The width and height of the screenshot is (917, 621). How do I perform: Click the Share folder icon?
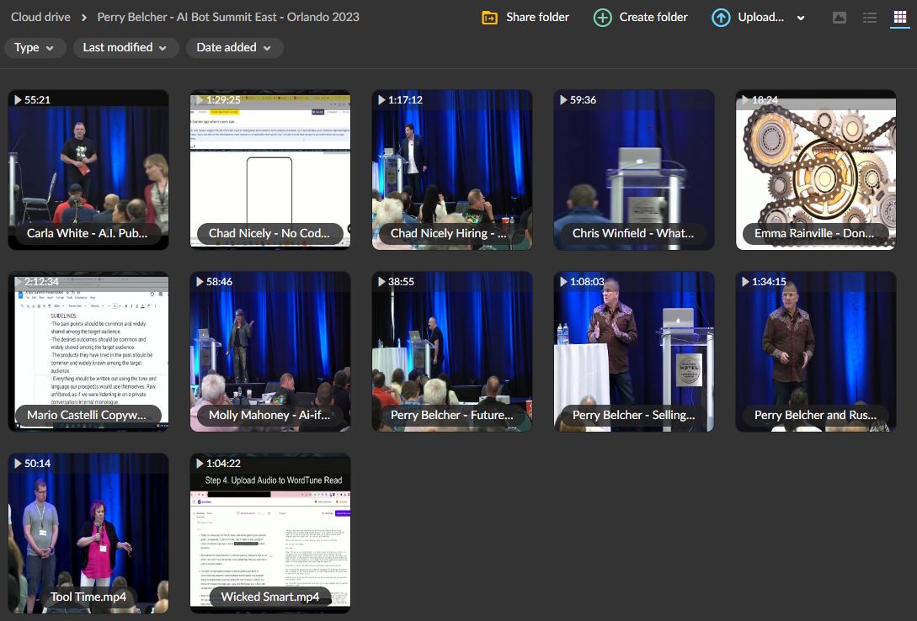tap(489, 18)
